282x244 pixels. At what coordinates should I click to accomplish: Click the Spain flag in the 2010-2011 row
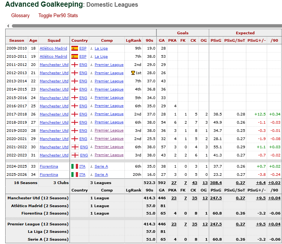(x=74, y=57)
